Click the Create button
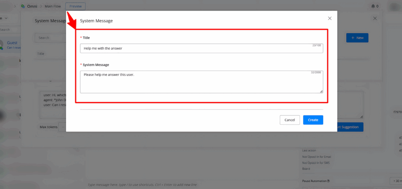 (x=313, y=120)
